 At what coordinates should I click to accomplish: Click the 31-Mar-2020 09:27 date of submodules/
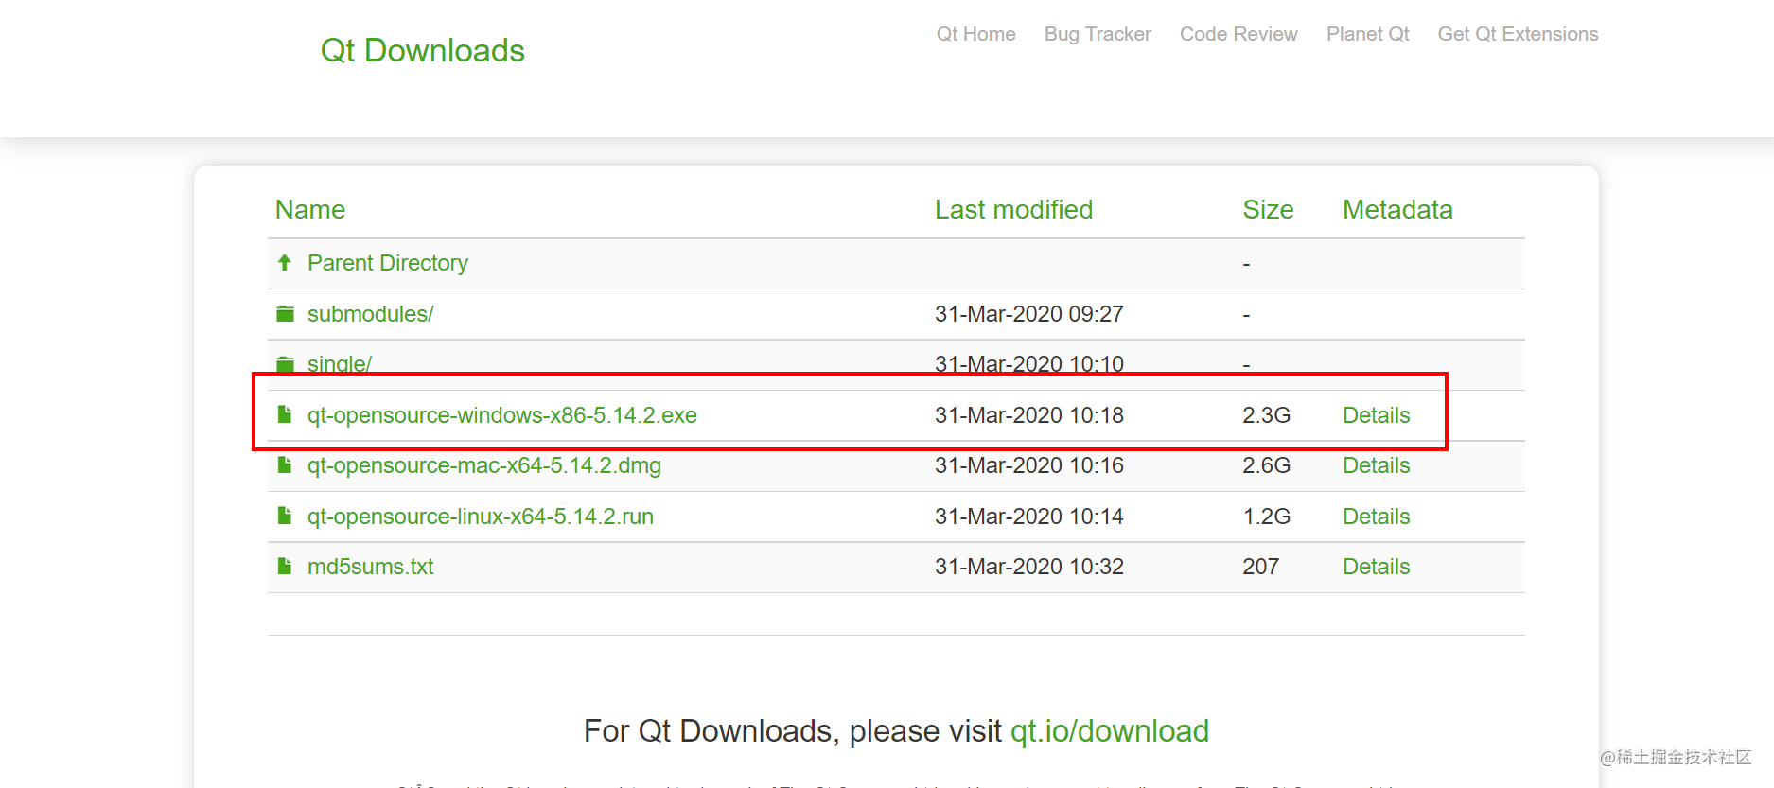[1029, 314]
